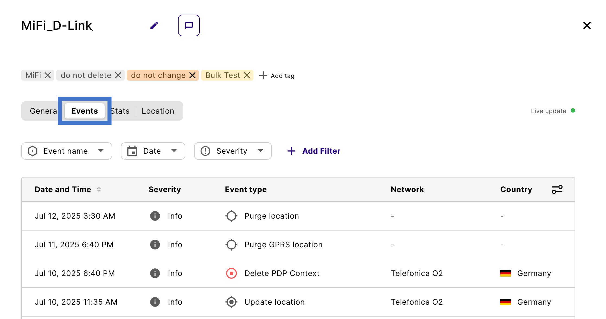
Task: Expand the Severity filter dropdown
Action: pos(233,151)
